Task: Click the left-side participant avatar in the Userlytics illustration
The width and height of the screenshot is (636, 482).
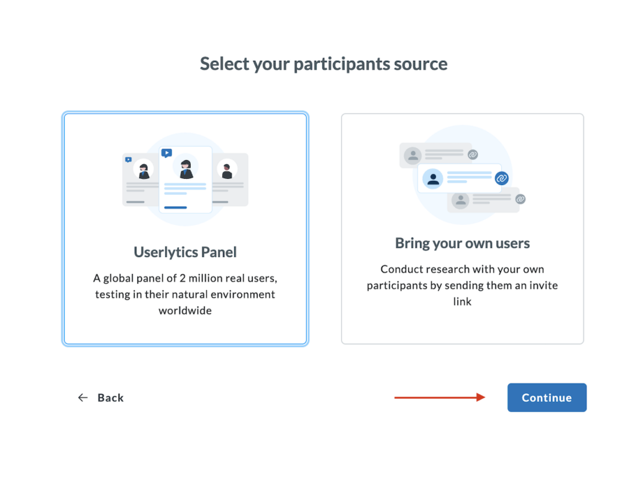Action: [x=144, y=170]
